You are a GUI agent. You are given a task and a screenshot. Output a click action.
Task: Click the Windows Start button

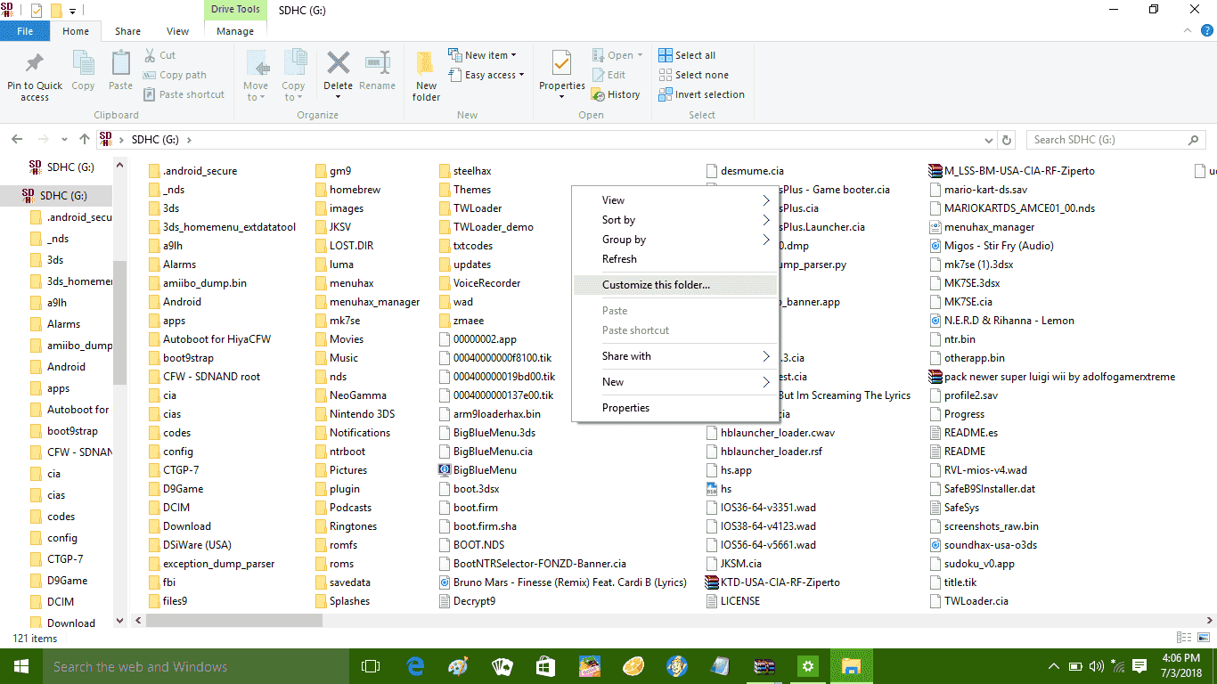point(21,666)
